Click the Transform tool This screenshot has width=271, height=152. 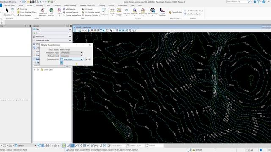tap(104, 11)
